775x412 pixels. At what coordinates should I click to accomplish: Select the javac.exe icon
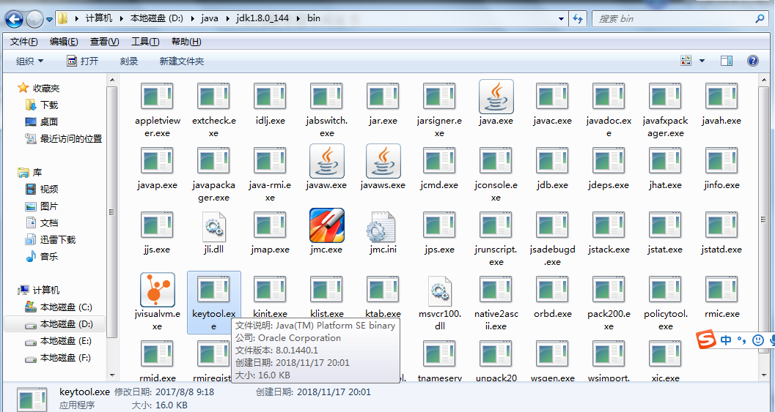click(553, 97)
